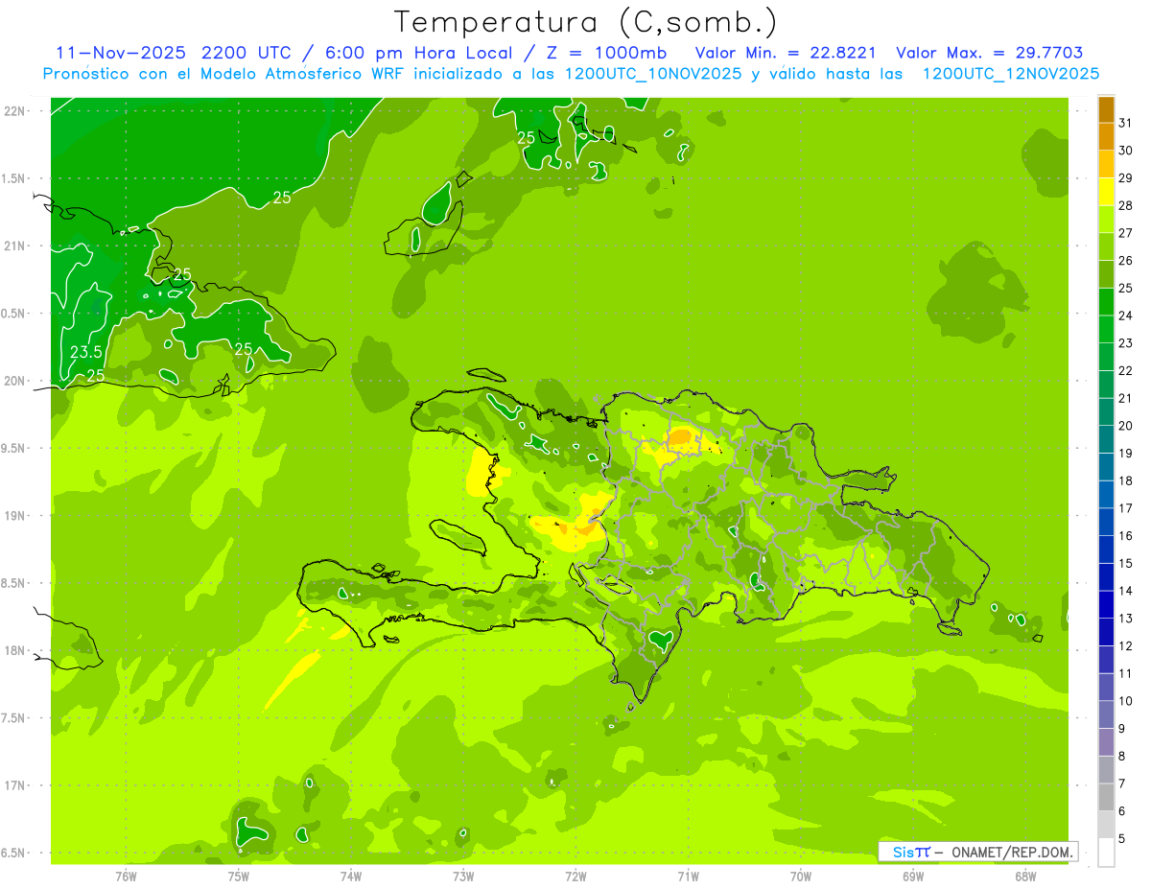This screenshot has width=1151, height=889.
Task: Click legend value 27
Action: [x=1125, y=232]
